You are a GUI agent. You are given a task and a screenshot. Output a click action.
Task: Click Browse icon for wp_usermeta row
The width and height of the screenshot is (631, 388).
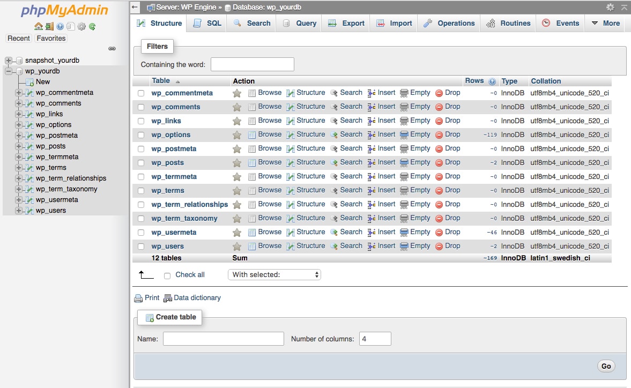point(252,233)
